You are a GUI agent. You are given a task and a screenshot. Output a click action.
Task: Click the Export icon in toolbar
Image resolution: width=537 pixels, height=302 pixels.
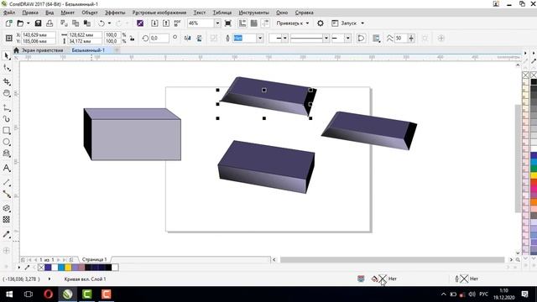coord(166,23)
